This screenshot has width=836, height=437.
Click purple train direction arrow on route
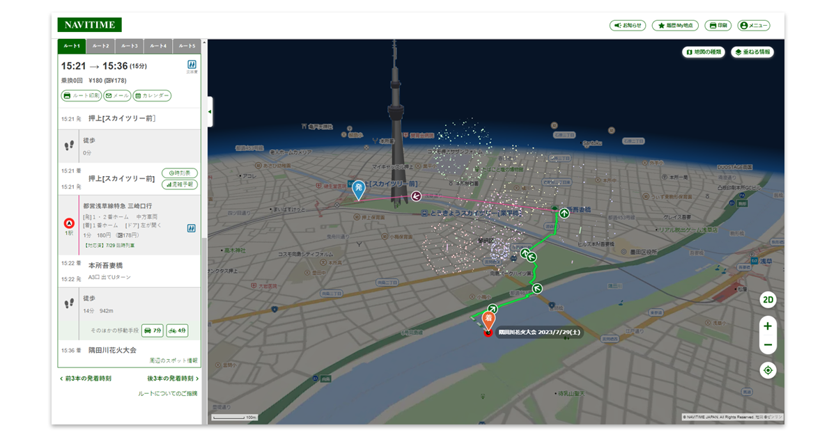416,197
